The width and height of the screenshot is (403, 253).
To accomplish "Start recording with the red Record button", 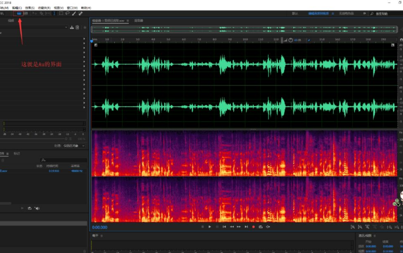I will click(253, 227).
